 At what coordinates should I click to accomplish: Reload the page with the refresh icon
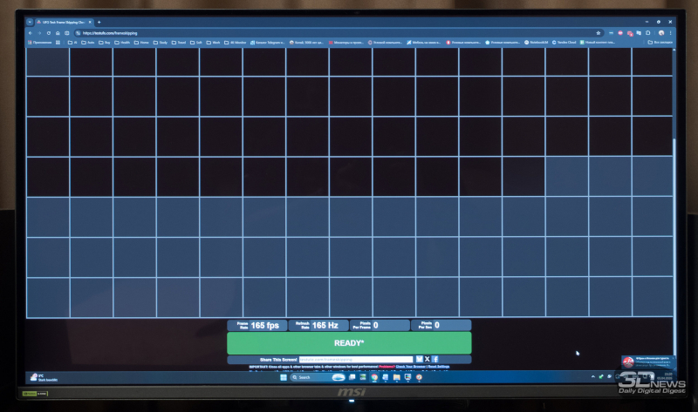48,33
